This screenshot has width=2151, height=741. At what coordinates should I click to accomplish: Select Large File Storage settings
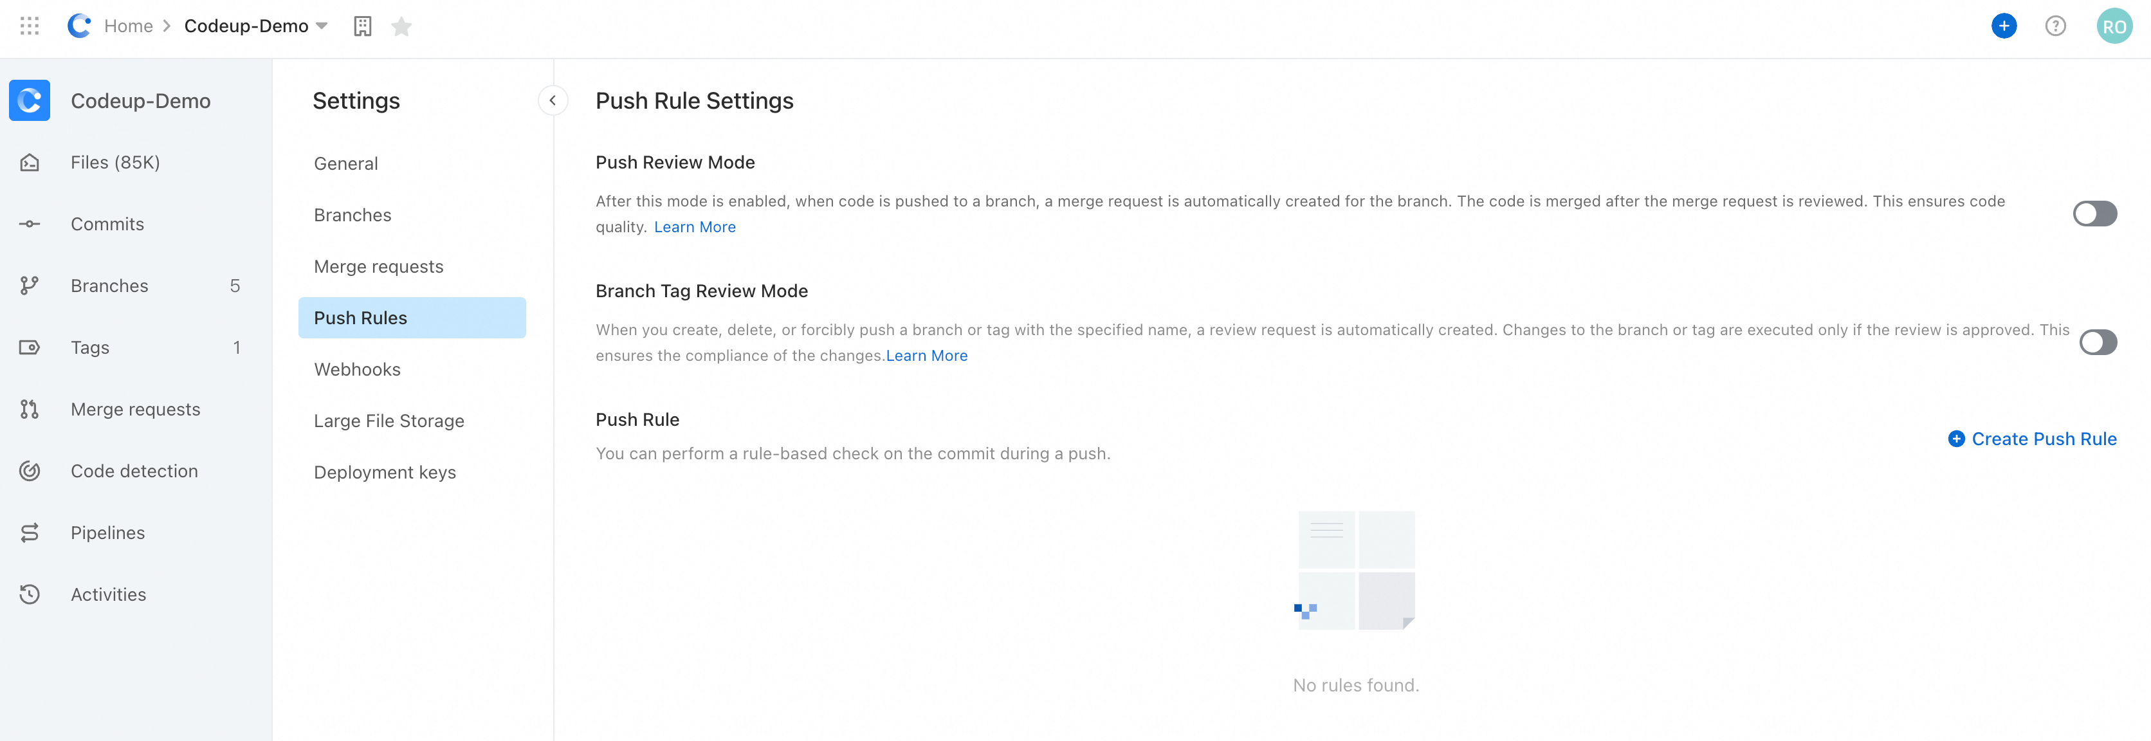pos(389,421)
